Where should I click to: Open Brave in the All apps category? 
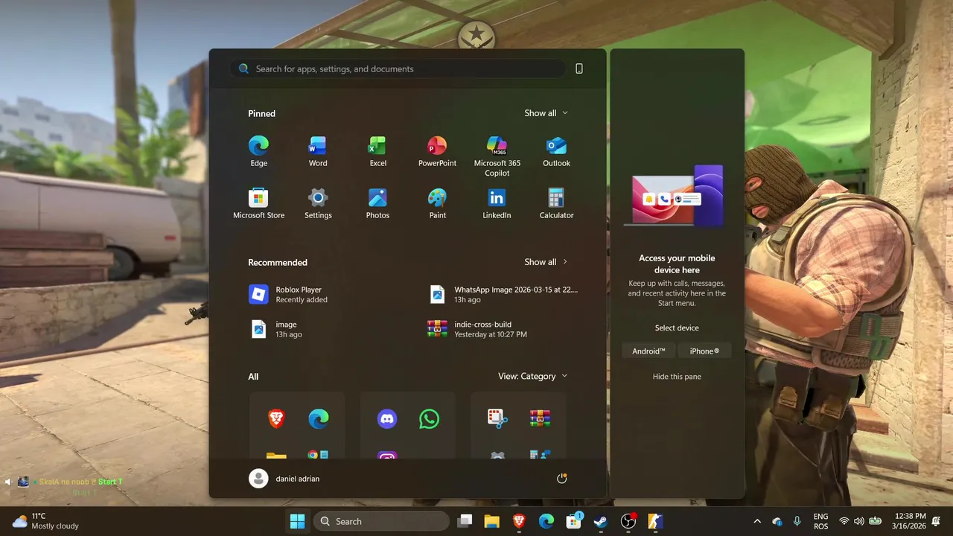click(276, 419)
